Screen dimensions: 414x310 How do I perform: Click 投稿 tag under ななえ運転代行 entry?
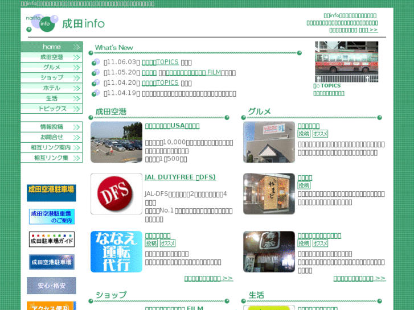(x=151, y=243)
